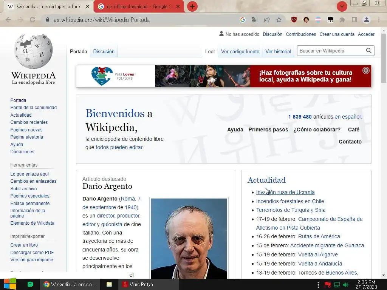The width and height of the screenshot is (387, 290).
Task: Click the Acceder login link
Action: coord(366,34)
